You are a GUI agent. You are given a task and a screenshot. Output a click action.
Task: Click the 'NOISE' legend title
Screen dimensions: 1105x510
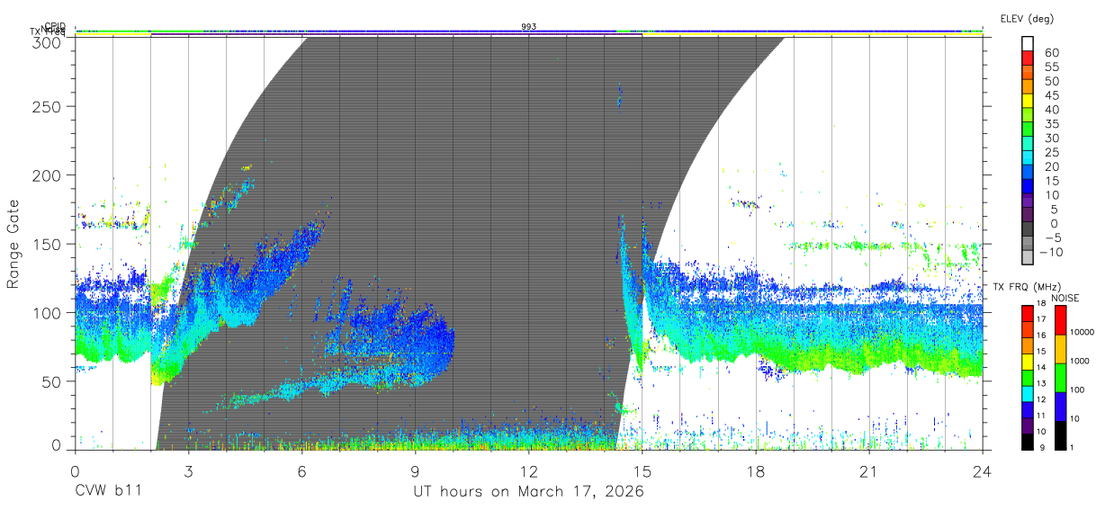(1065, 298)
